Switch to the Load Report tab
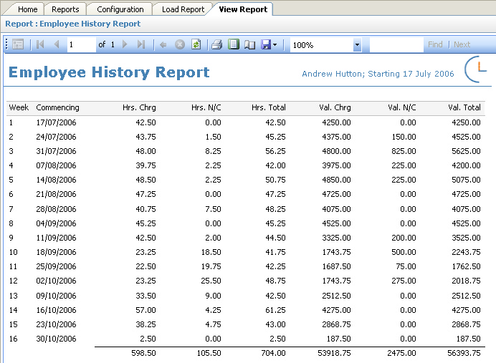 click(183, 9)
